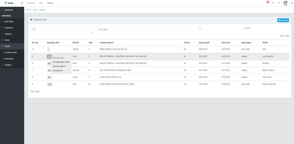Choose Generate Report in the context menu
The width and height of the screenshot is (294, 144).
coord(59,66)
